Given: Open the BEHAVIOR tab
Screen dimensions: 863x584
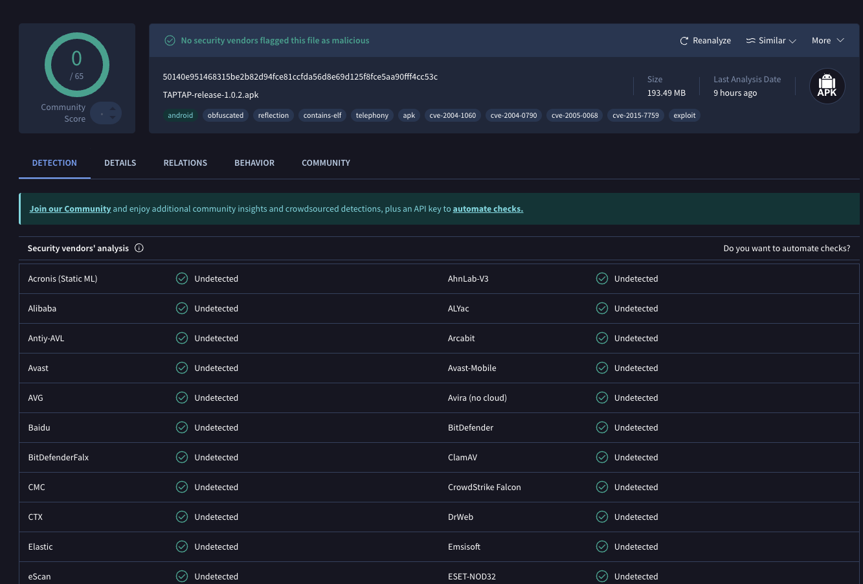Looking at the screenshot, I should click(254, 163).
